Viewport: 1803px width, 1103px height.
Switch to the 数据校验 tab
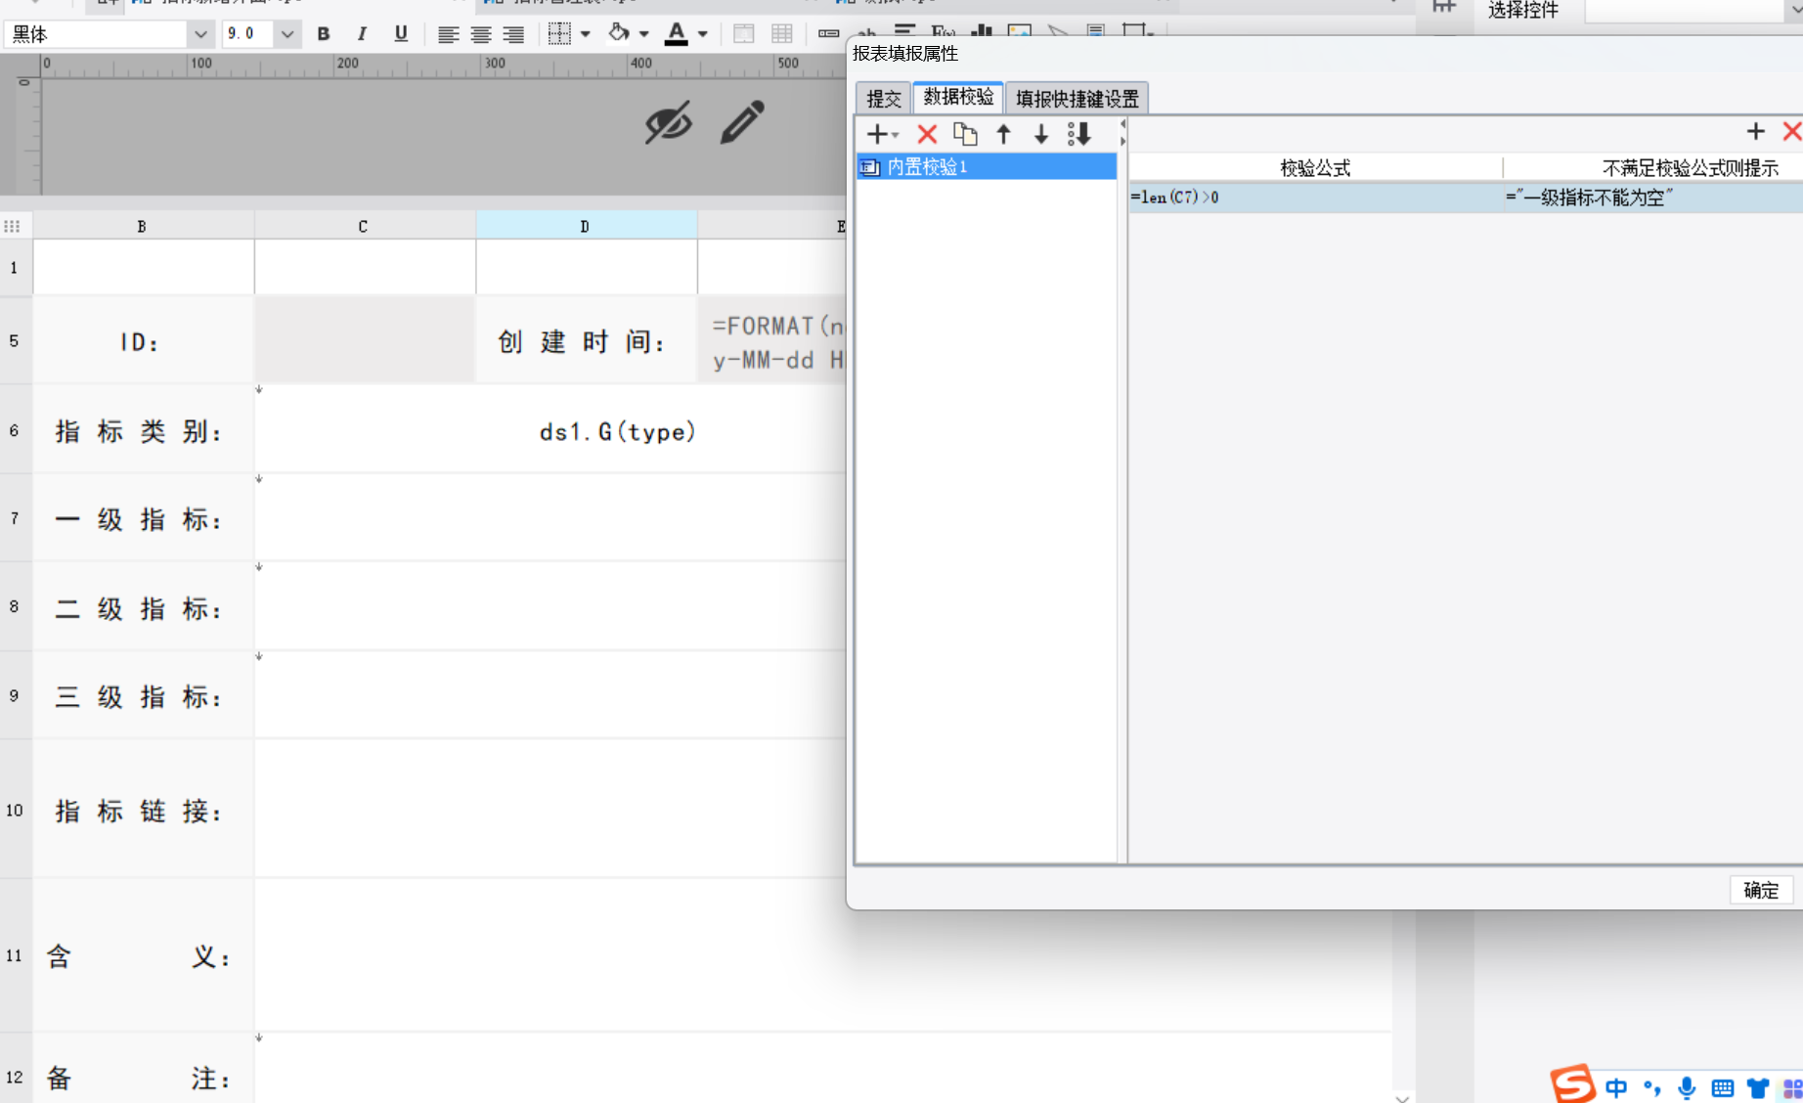[x=958, y=97]
